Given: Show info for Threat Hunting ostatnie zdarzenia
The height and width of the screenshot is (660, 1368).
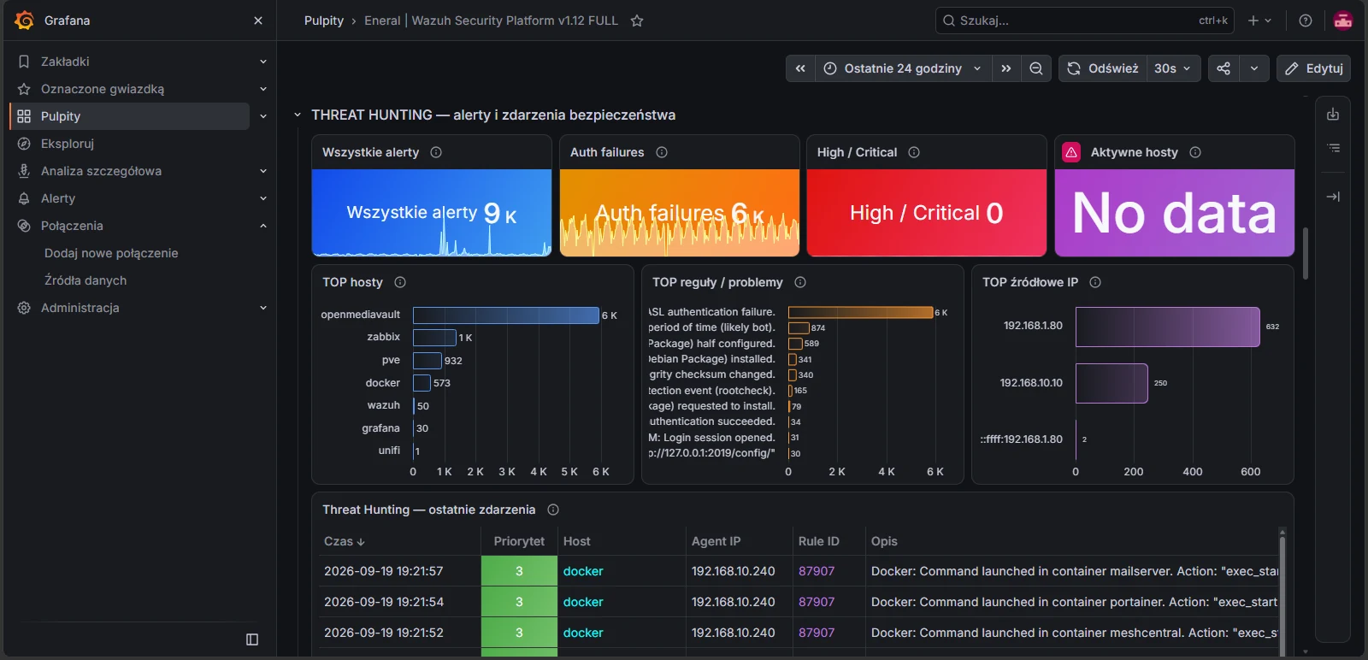Looking at the screenshot, I should (x=553, y=510).
